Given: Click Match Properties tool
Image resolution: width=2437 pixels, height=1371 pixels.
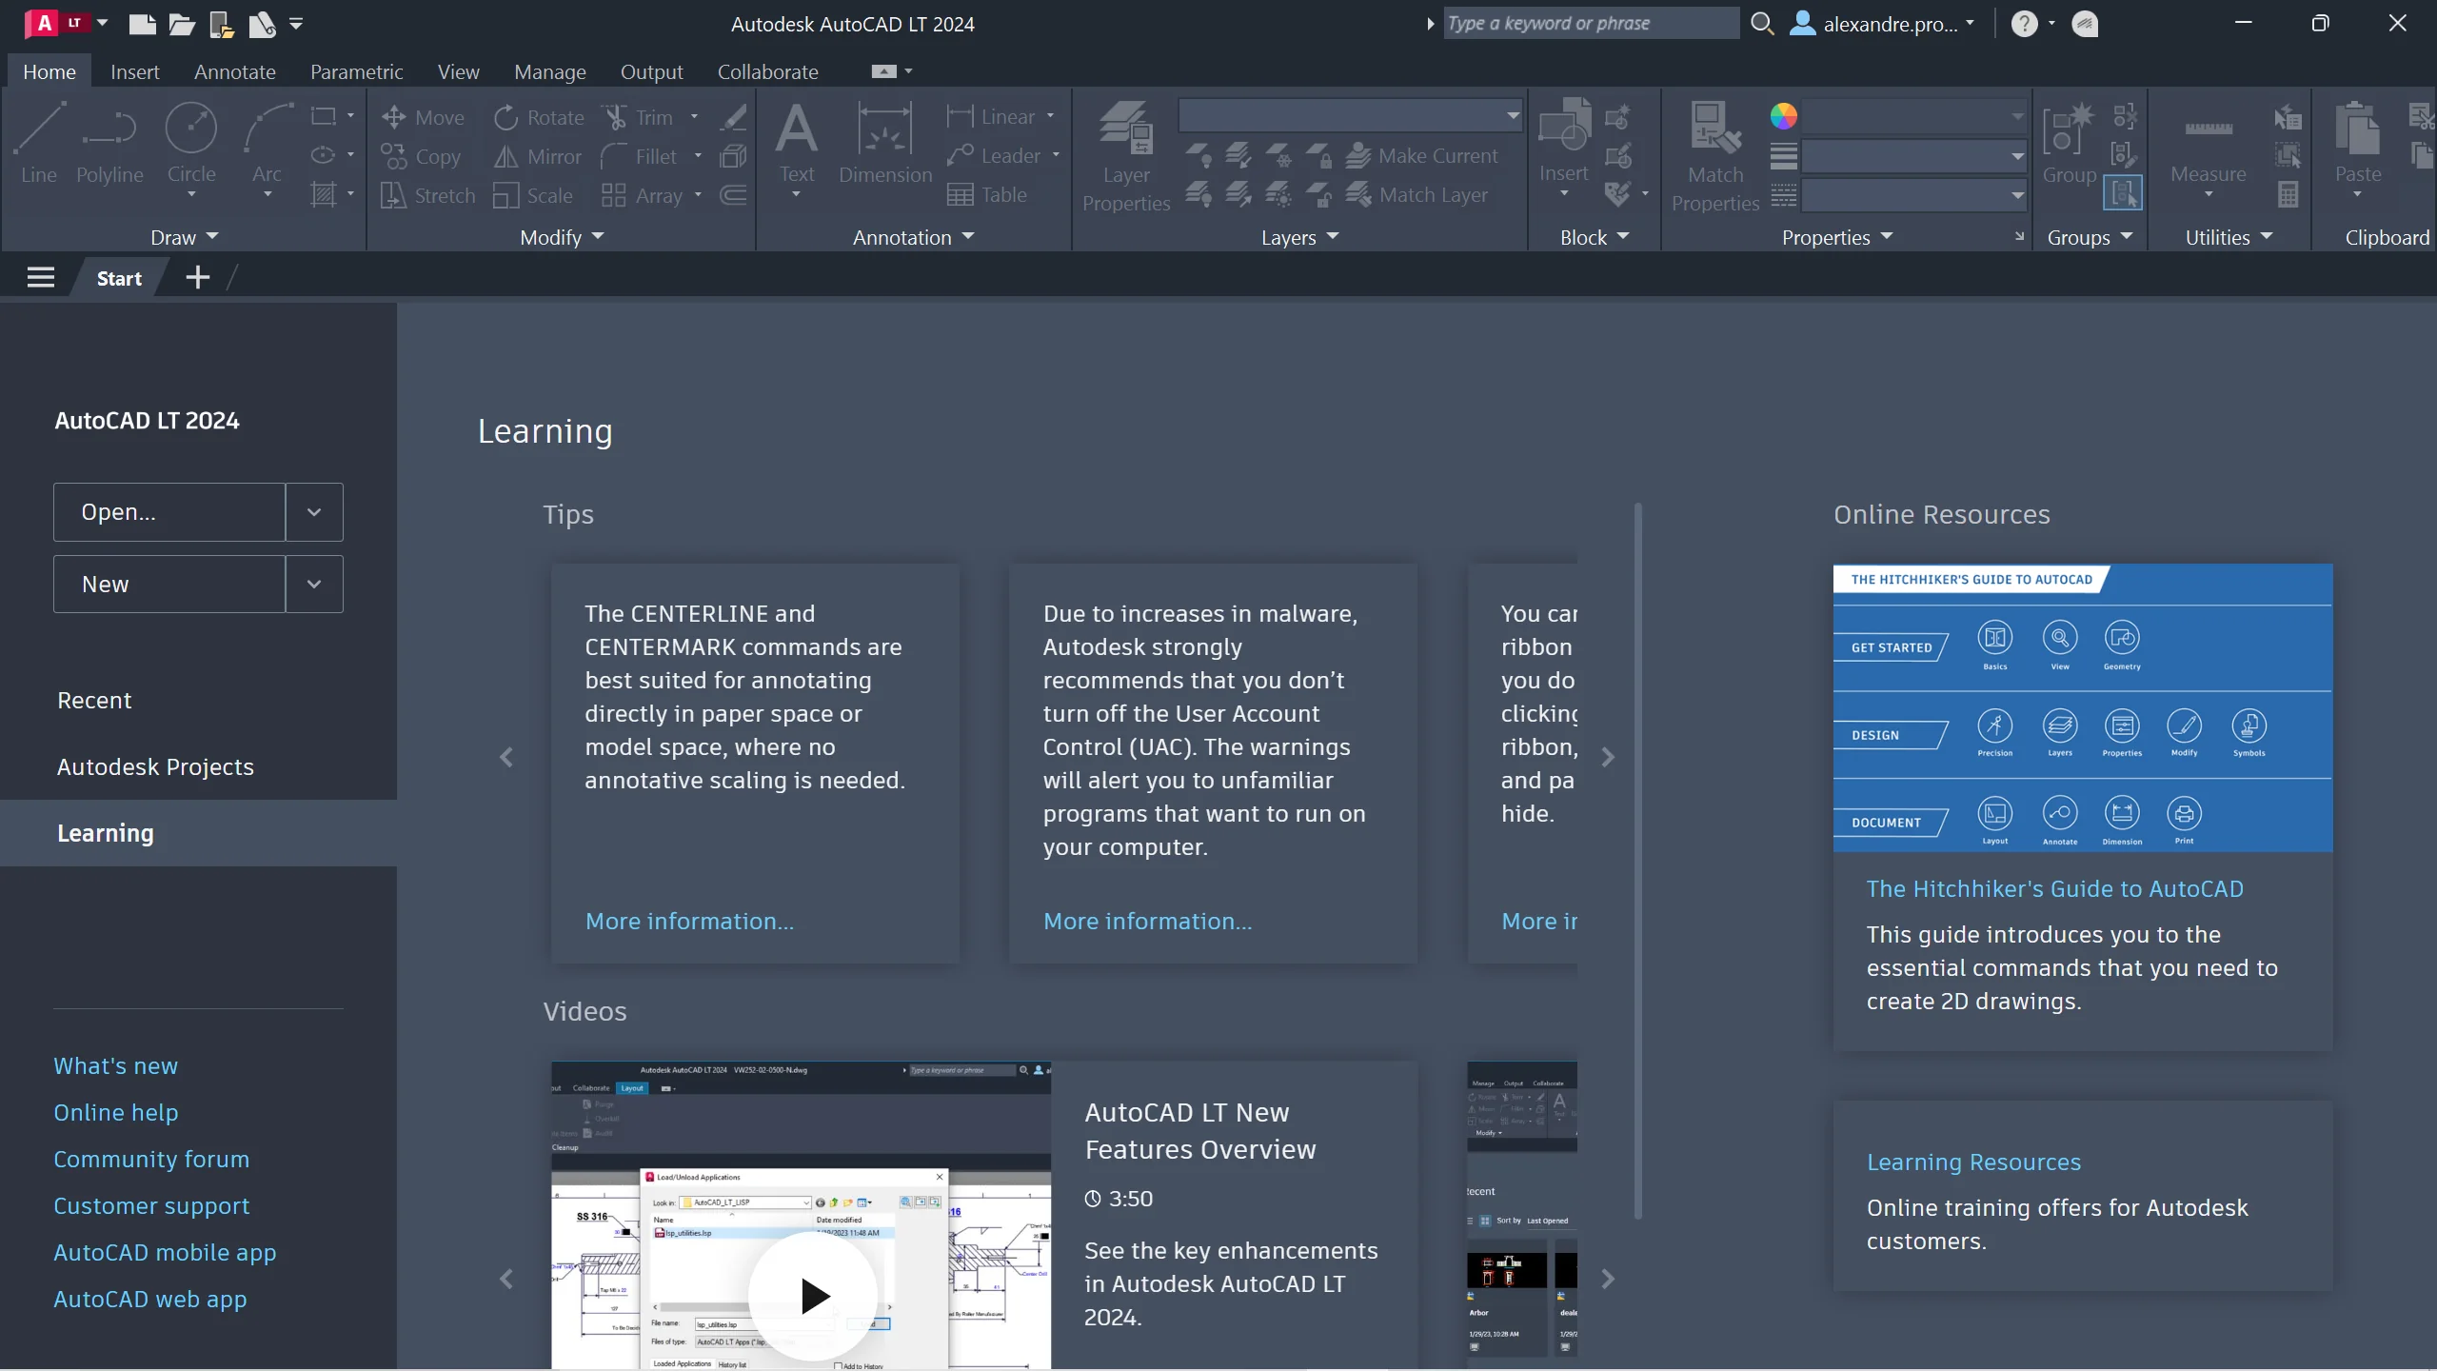Looking at the screenshot, I should click(x=1715, y=157).
